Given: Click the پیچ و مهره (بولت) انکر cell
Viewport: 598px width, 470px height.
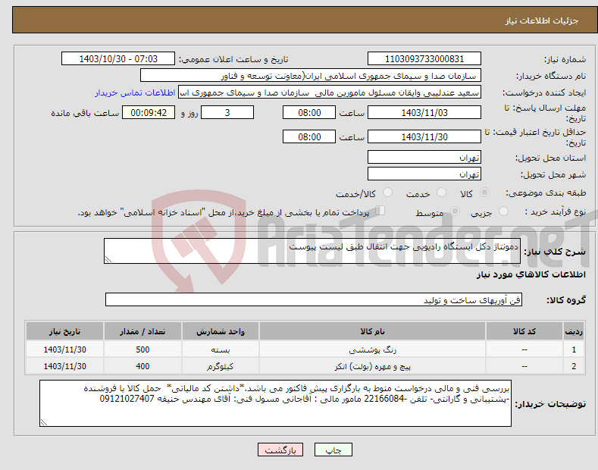Looking at the screenshot, I should 372,366.
